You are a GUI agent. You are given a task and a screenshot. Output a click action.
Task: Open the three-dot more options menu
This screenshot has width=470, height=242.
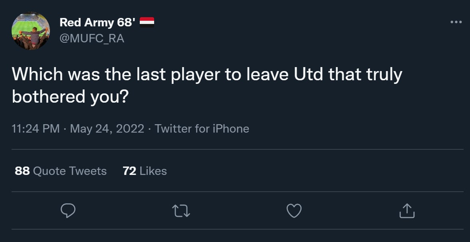(456, 22)
